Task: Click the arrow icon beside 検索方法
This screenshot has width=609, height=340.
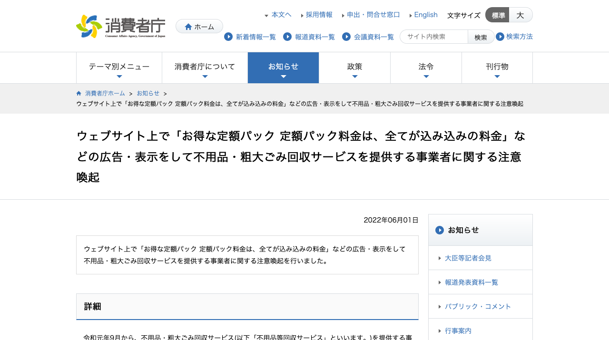Action: click(x=500, y=37)
